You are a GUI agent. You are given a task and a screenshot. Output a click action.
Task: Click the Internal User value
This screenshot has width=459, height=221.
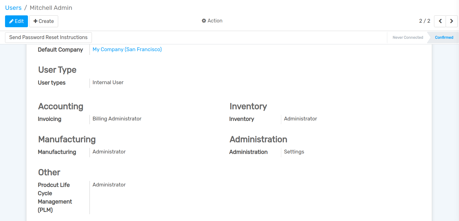[108, 82]
